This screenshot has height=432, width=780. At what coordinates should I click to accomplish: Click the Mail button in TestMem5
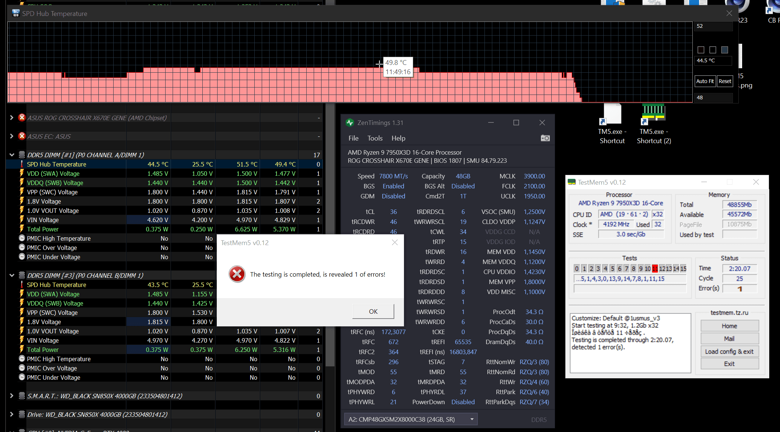pos(730,339)
